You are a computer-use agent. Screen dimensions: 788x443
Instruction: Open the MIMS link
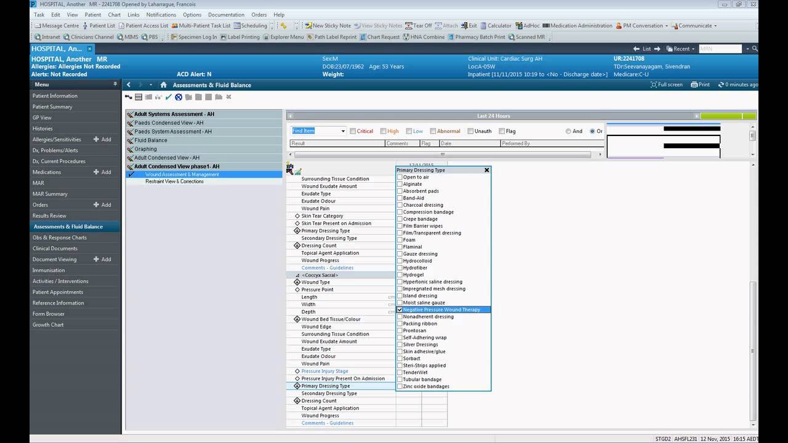point(127,37)
